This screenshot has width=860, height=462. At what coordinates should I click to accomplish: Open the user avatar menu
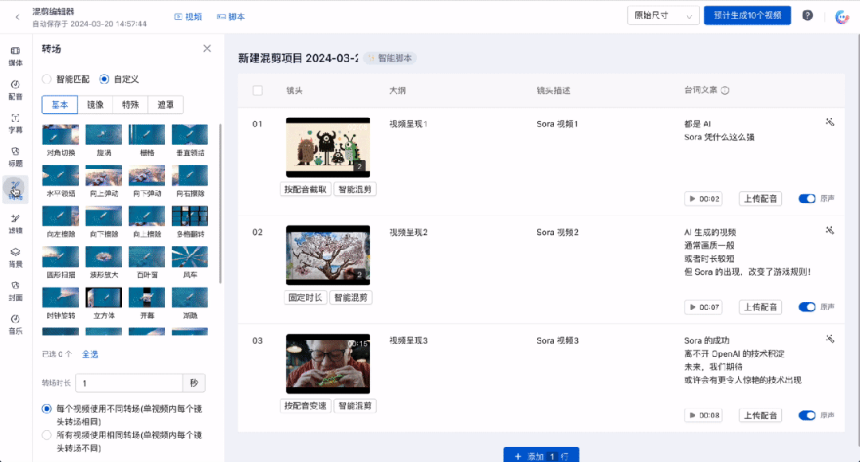[x=842, y=17]
